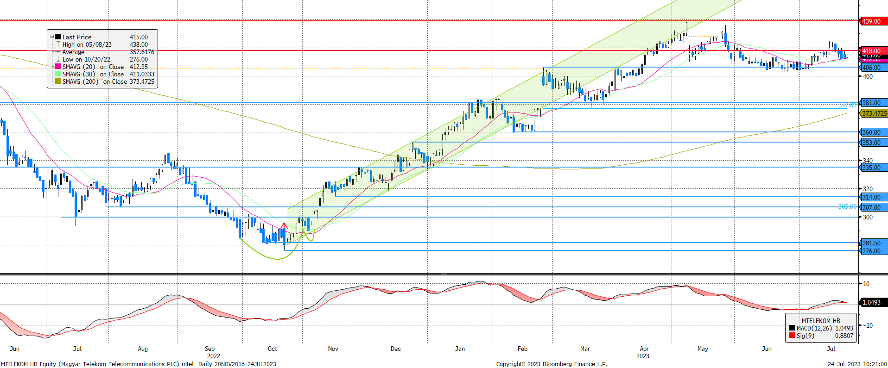Click the 'MTELEKOM HB' MACD legend title
Image resolution: width=888 pixels, height=368 pixels.
821,321
